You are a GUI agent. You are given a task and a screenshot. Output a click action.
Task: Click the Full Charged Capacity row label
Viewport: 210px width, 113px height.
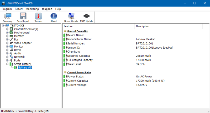pyautogui.click(x=80, y=60)
